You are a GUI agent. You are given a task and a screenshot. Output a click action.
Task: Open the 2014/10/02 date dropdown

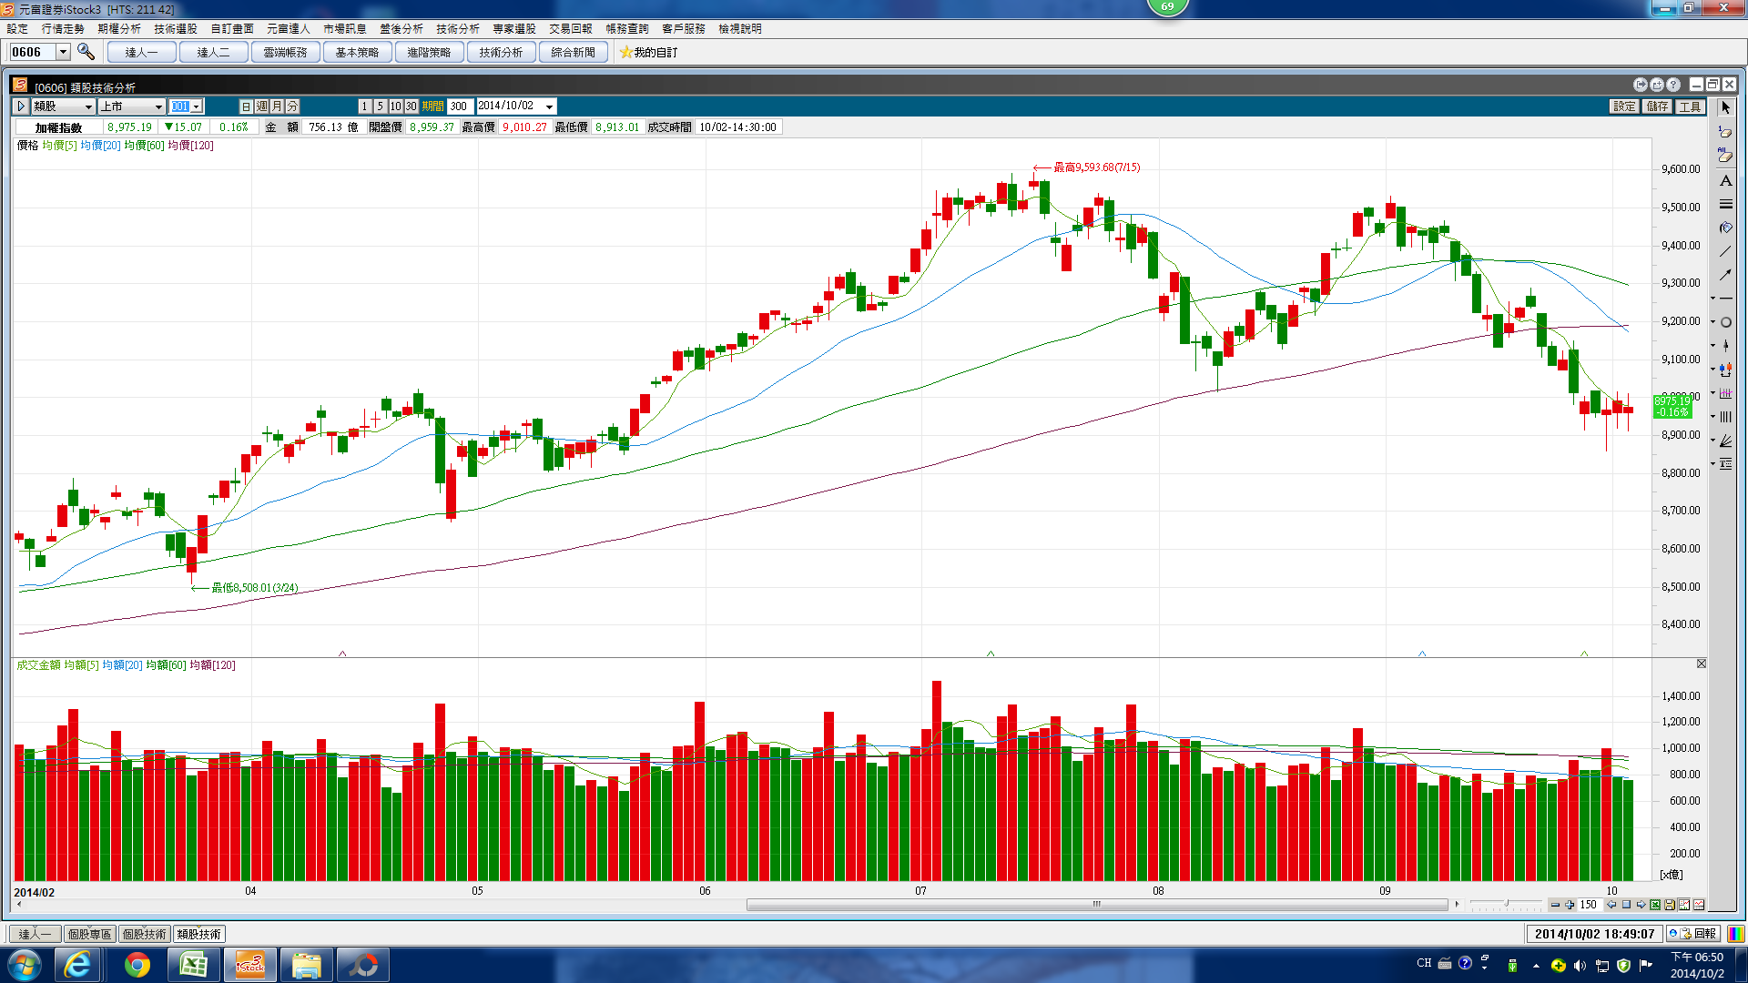pos(549,106)
